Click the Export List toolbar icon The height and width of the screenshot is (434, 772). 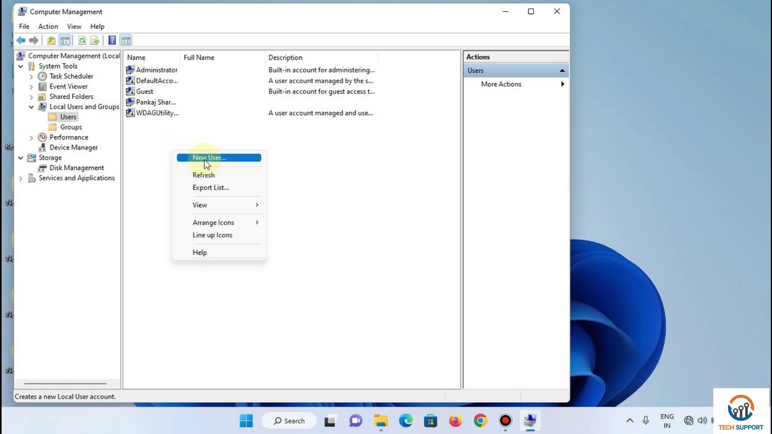tap(95, 40)
